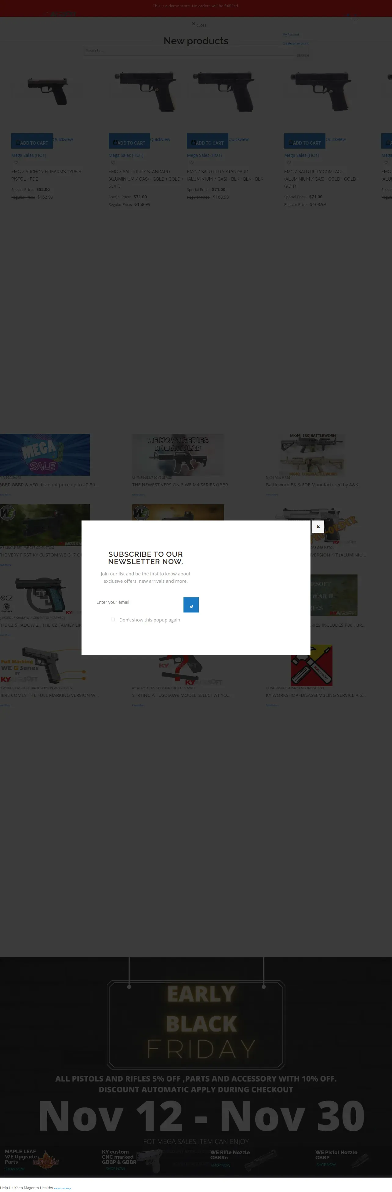Open MK46 Battleworn banner image
The width and height of the screenshot is (392, 1192).
(x=312, y=454)
